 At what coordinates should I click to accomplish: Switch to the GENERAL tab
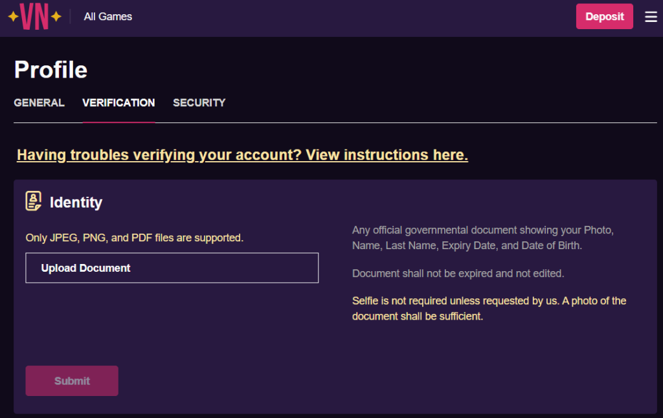[x=39, y=103]
